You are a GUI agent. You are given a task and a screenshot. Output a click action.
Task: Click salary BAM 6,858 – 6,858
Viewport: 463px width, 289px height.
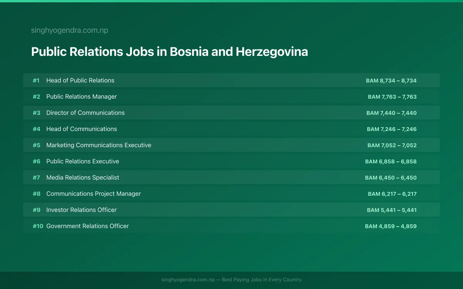coord(391,162)
